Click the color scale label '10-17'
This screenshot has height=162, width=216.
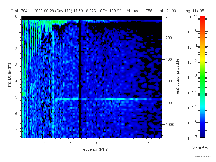192,138
